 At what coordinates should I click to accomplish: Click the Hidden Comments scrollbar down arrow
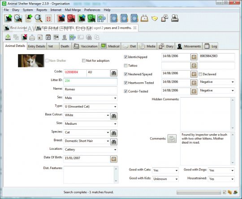point(233,128)
